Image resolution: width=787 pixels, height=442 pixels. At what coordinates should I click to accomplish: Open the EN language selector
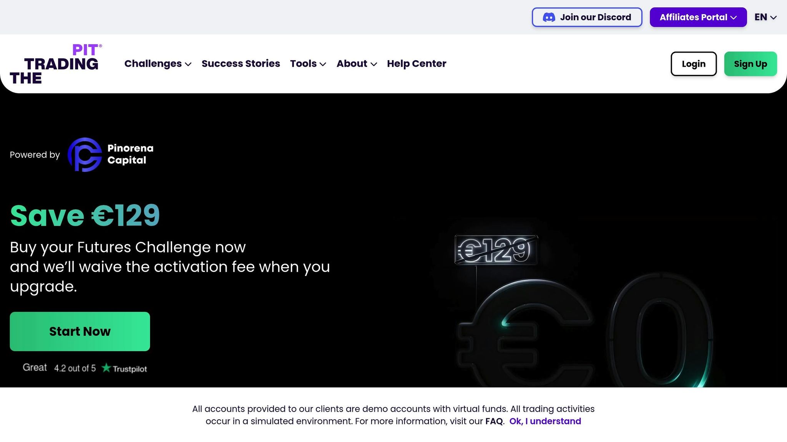click(765, 17)
